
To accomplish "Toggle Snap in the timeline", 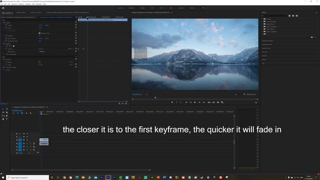I will [x=18, y=113].
